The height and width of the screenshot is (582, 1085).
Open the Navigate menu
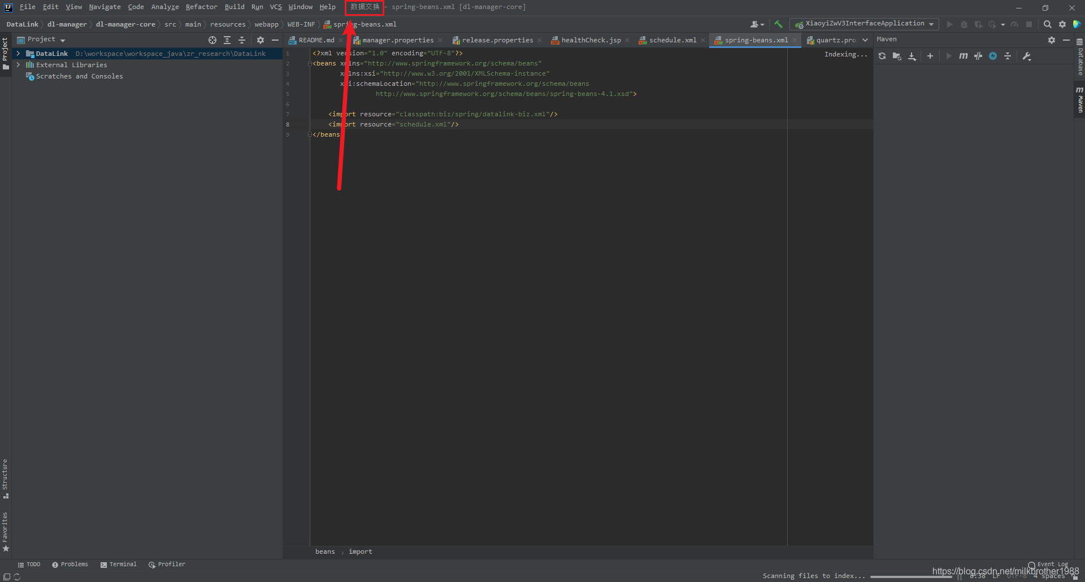coord(105,7)
